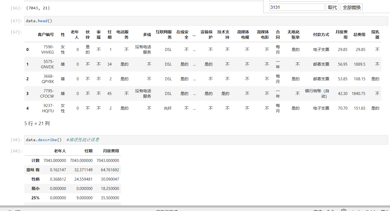This screenshot has width=390, height=211.
Task: Click the 电话服务 column header
Action: click(123, 34)
